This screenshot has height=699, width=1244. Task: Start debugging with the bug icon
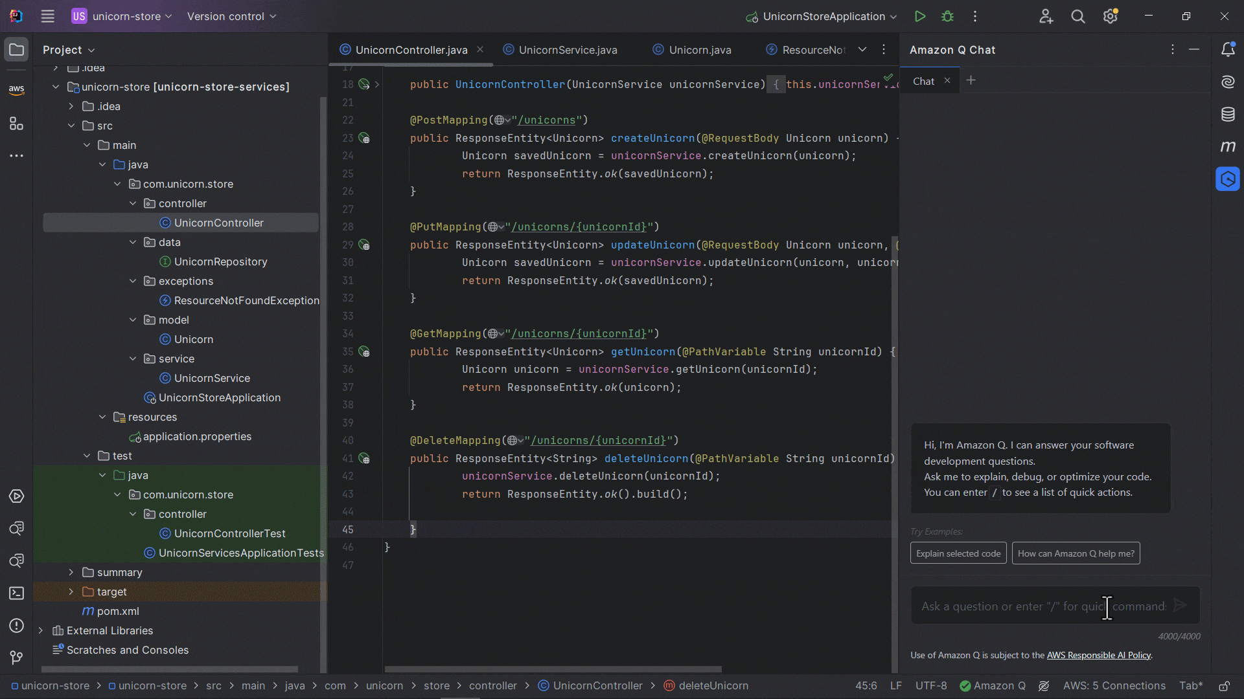pos(947,16)
